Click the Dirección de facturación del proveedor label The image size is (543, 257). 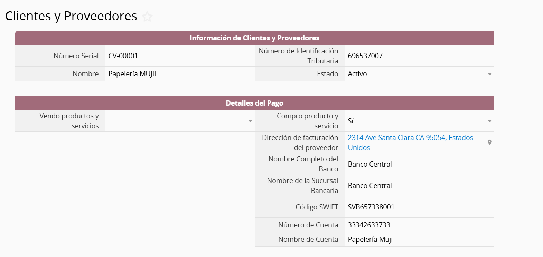(x=300, y=142)
